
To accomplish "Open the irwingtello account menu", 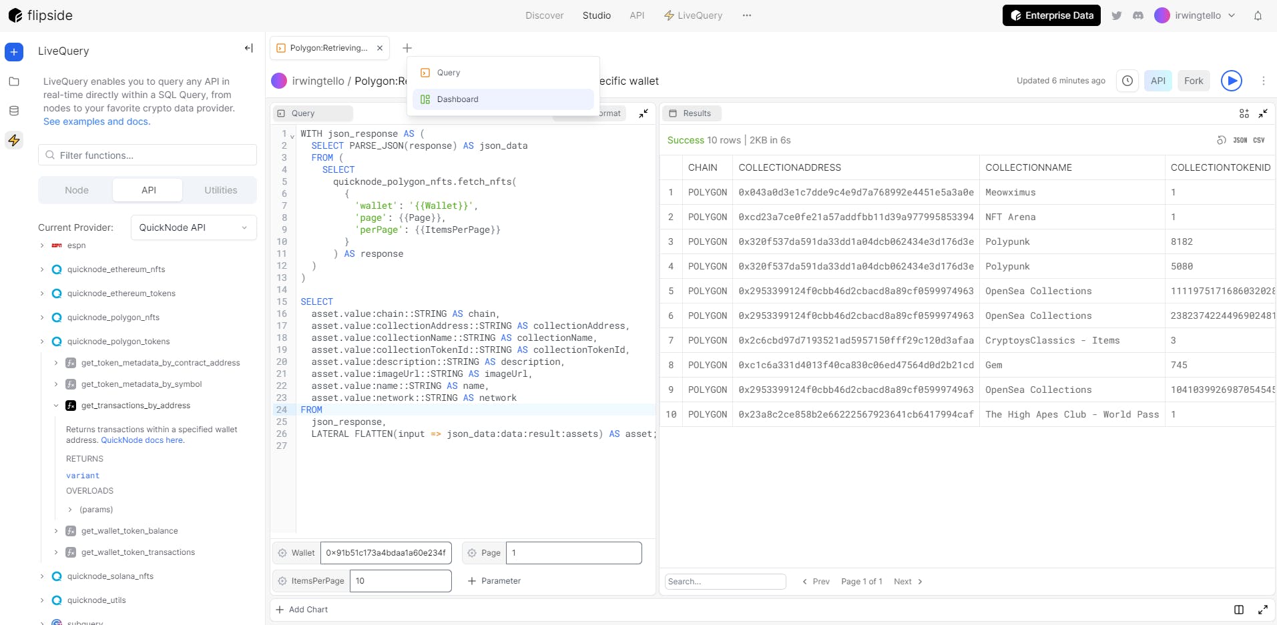I will [x=1195, y=15].
